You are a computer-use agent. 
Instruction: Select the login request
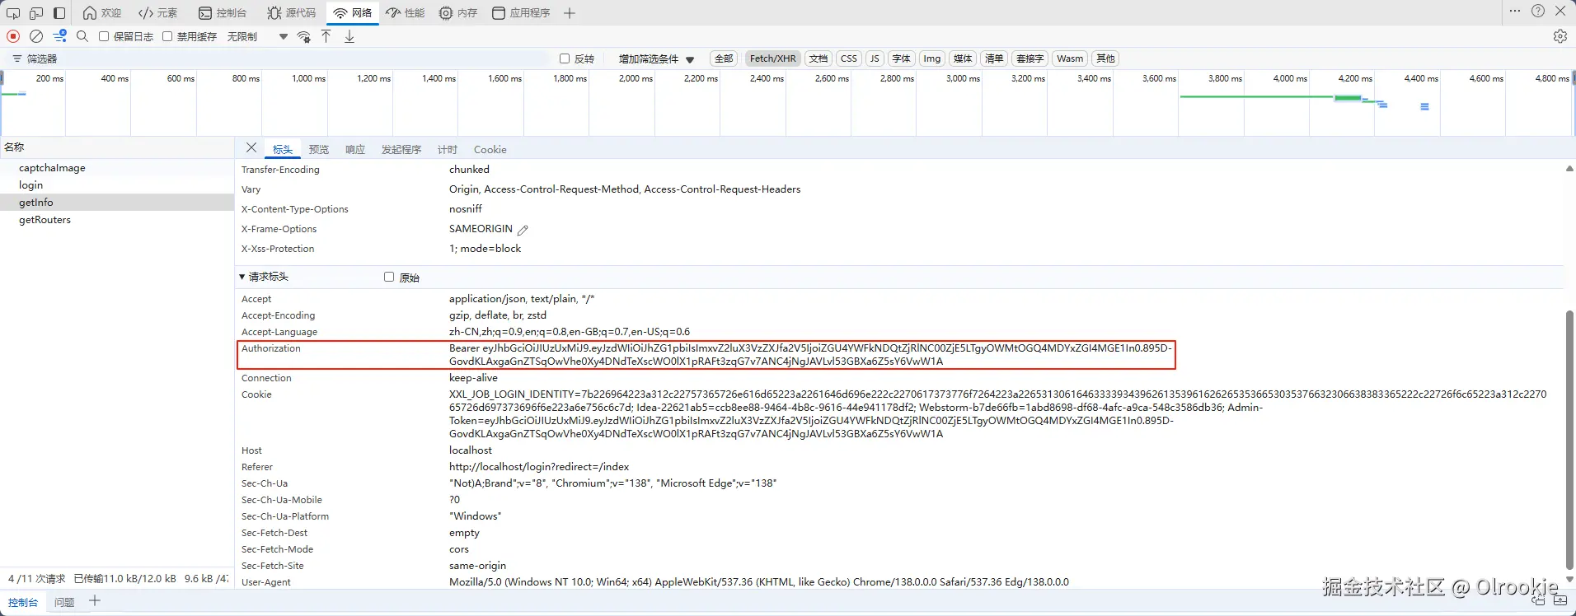pos(117,185)
